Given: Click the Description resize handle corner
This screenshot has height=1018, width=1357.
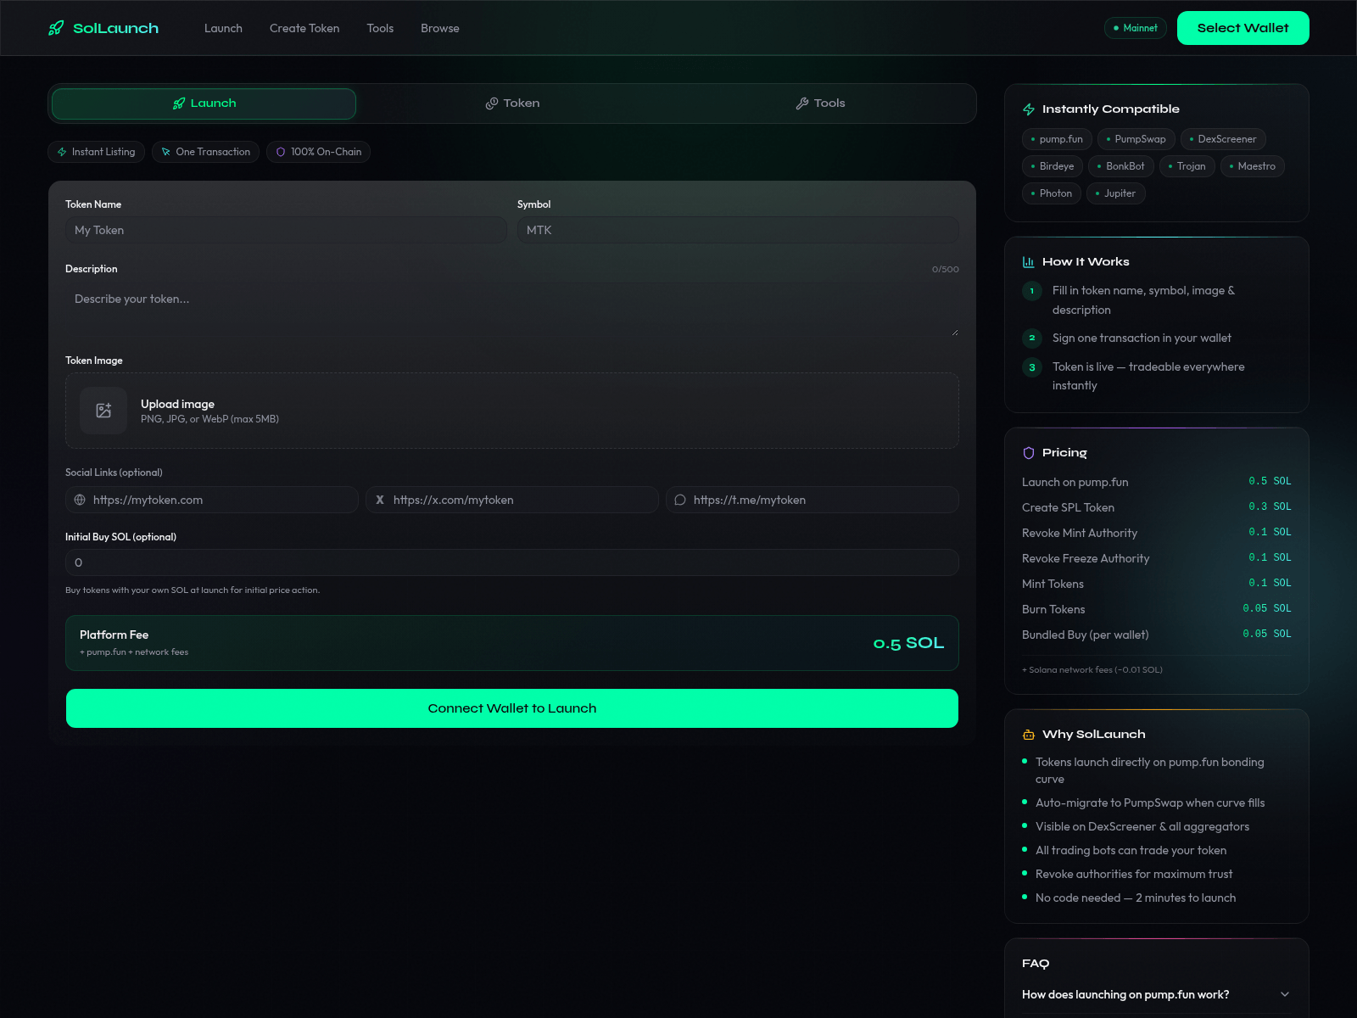Looking at the screenshot, I should (x=954, y=332).
